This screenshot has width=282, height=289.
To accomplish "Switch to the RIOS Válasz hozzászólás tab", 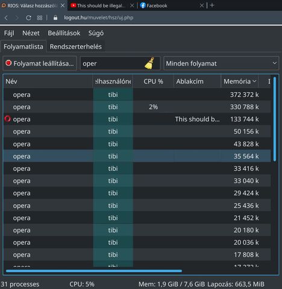I will tap(33, 5).
